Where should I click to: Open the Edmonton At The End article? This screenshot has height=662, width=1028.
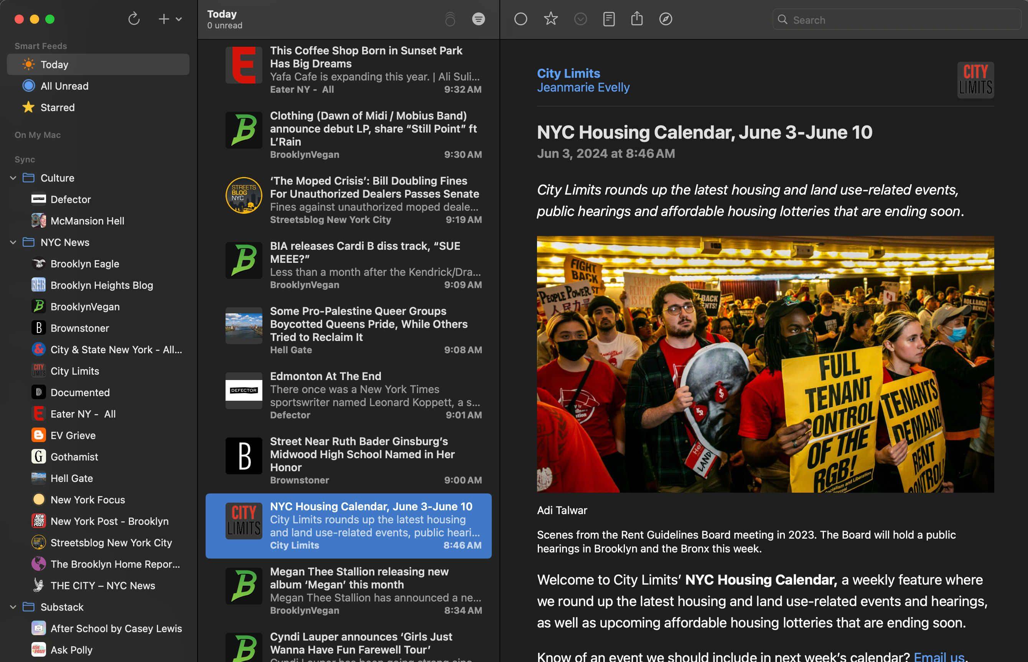(349, 395)
